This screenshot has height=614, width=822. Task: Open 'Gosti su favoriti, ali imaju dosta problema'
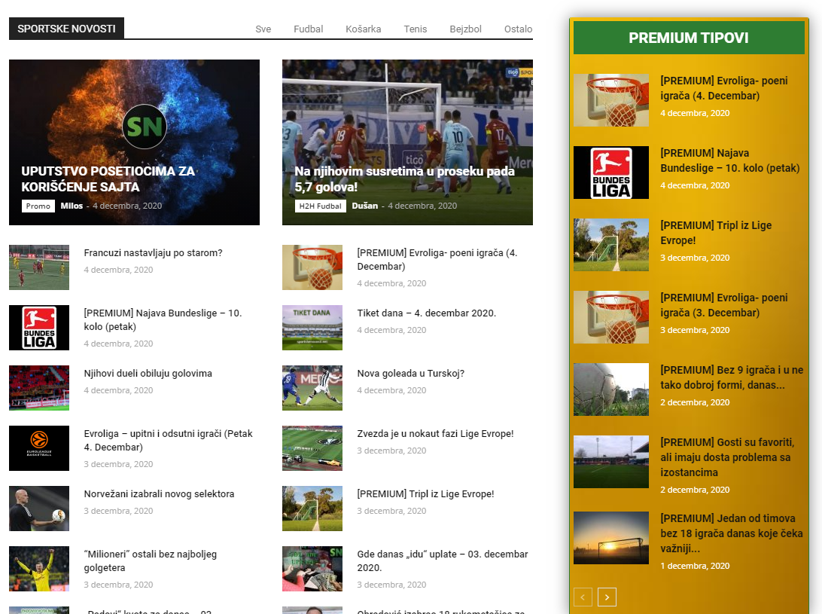[728, 457]
